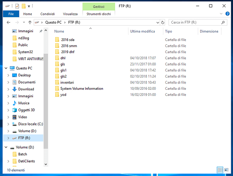Collapse the Questo PC tree node
The image size is (233, 176).
point(6,68)
